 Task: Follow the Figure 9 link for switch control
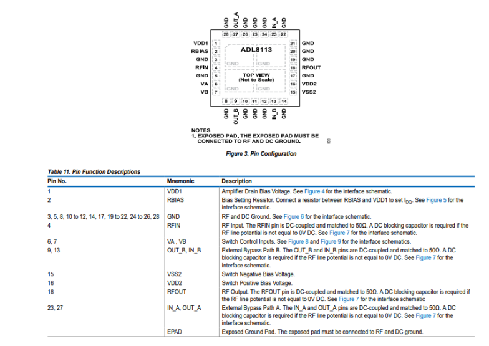click(x=331, y=241)
